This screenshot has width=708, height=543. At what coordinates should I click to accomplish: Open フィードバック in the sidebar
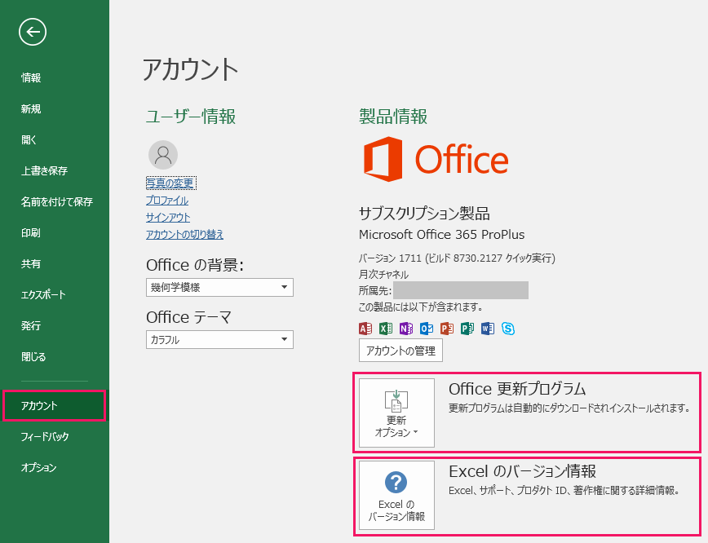click(45, 436)
